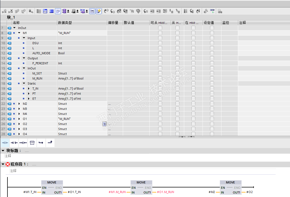Viewport: 290px width, 197px height.
Task: Click the up arrow on pane splitter
Action: pyautogui.click(x=182, y=137)
